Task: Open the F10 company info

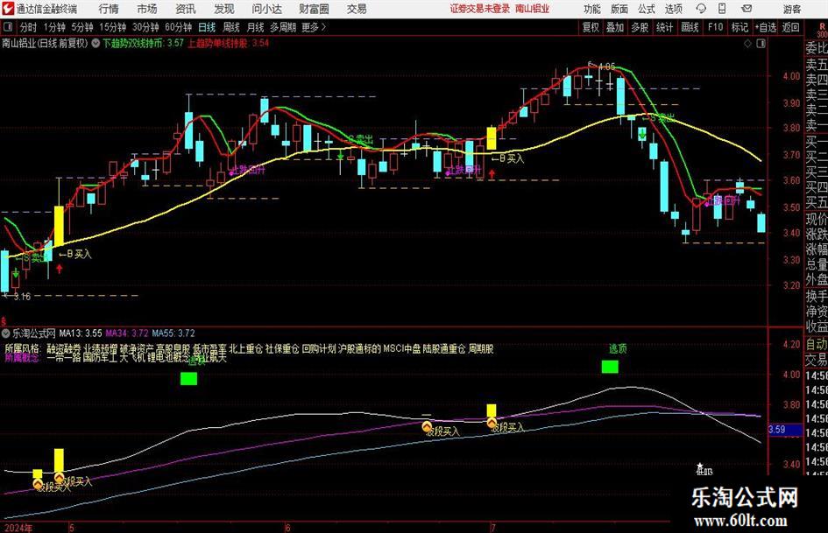Action: (x=715, y=27)
